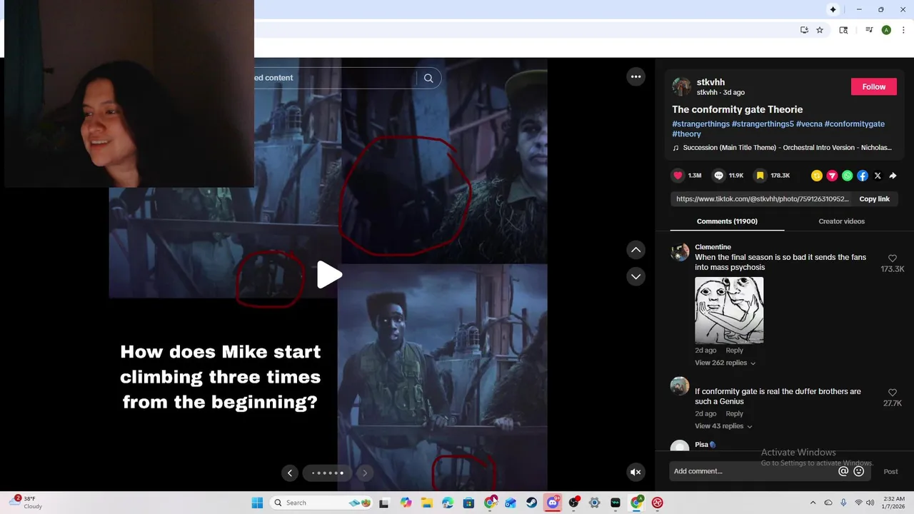Open the #theory hashtag

[686, 133]
